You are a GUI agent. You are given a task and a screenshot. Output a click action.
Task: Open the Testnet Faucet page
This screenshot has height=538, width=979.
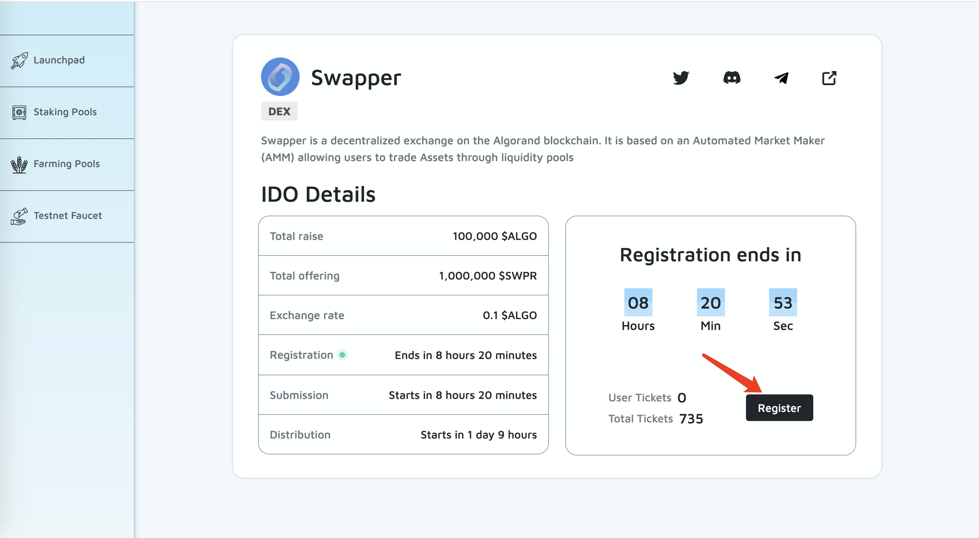tap(68, 216)
